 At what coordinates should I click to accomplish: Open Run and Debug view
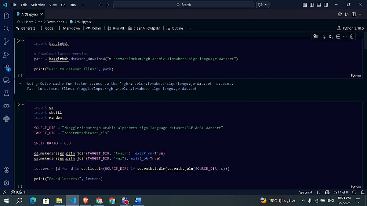[x=6, y=55]
